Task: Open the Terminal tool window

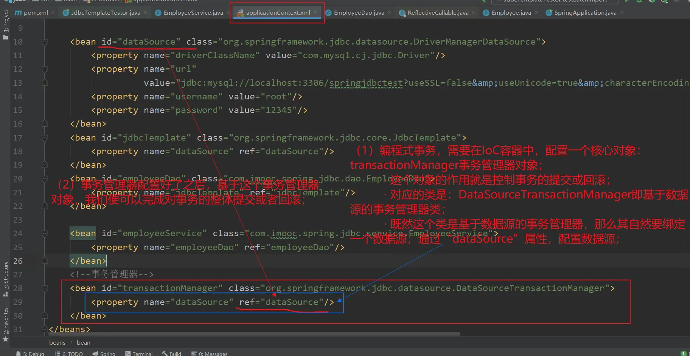Action: (139, 354)
